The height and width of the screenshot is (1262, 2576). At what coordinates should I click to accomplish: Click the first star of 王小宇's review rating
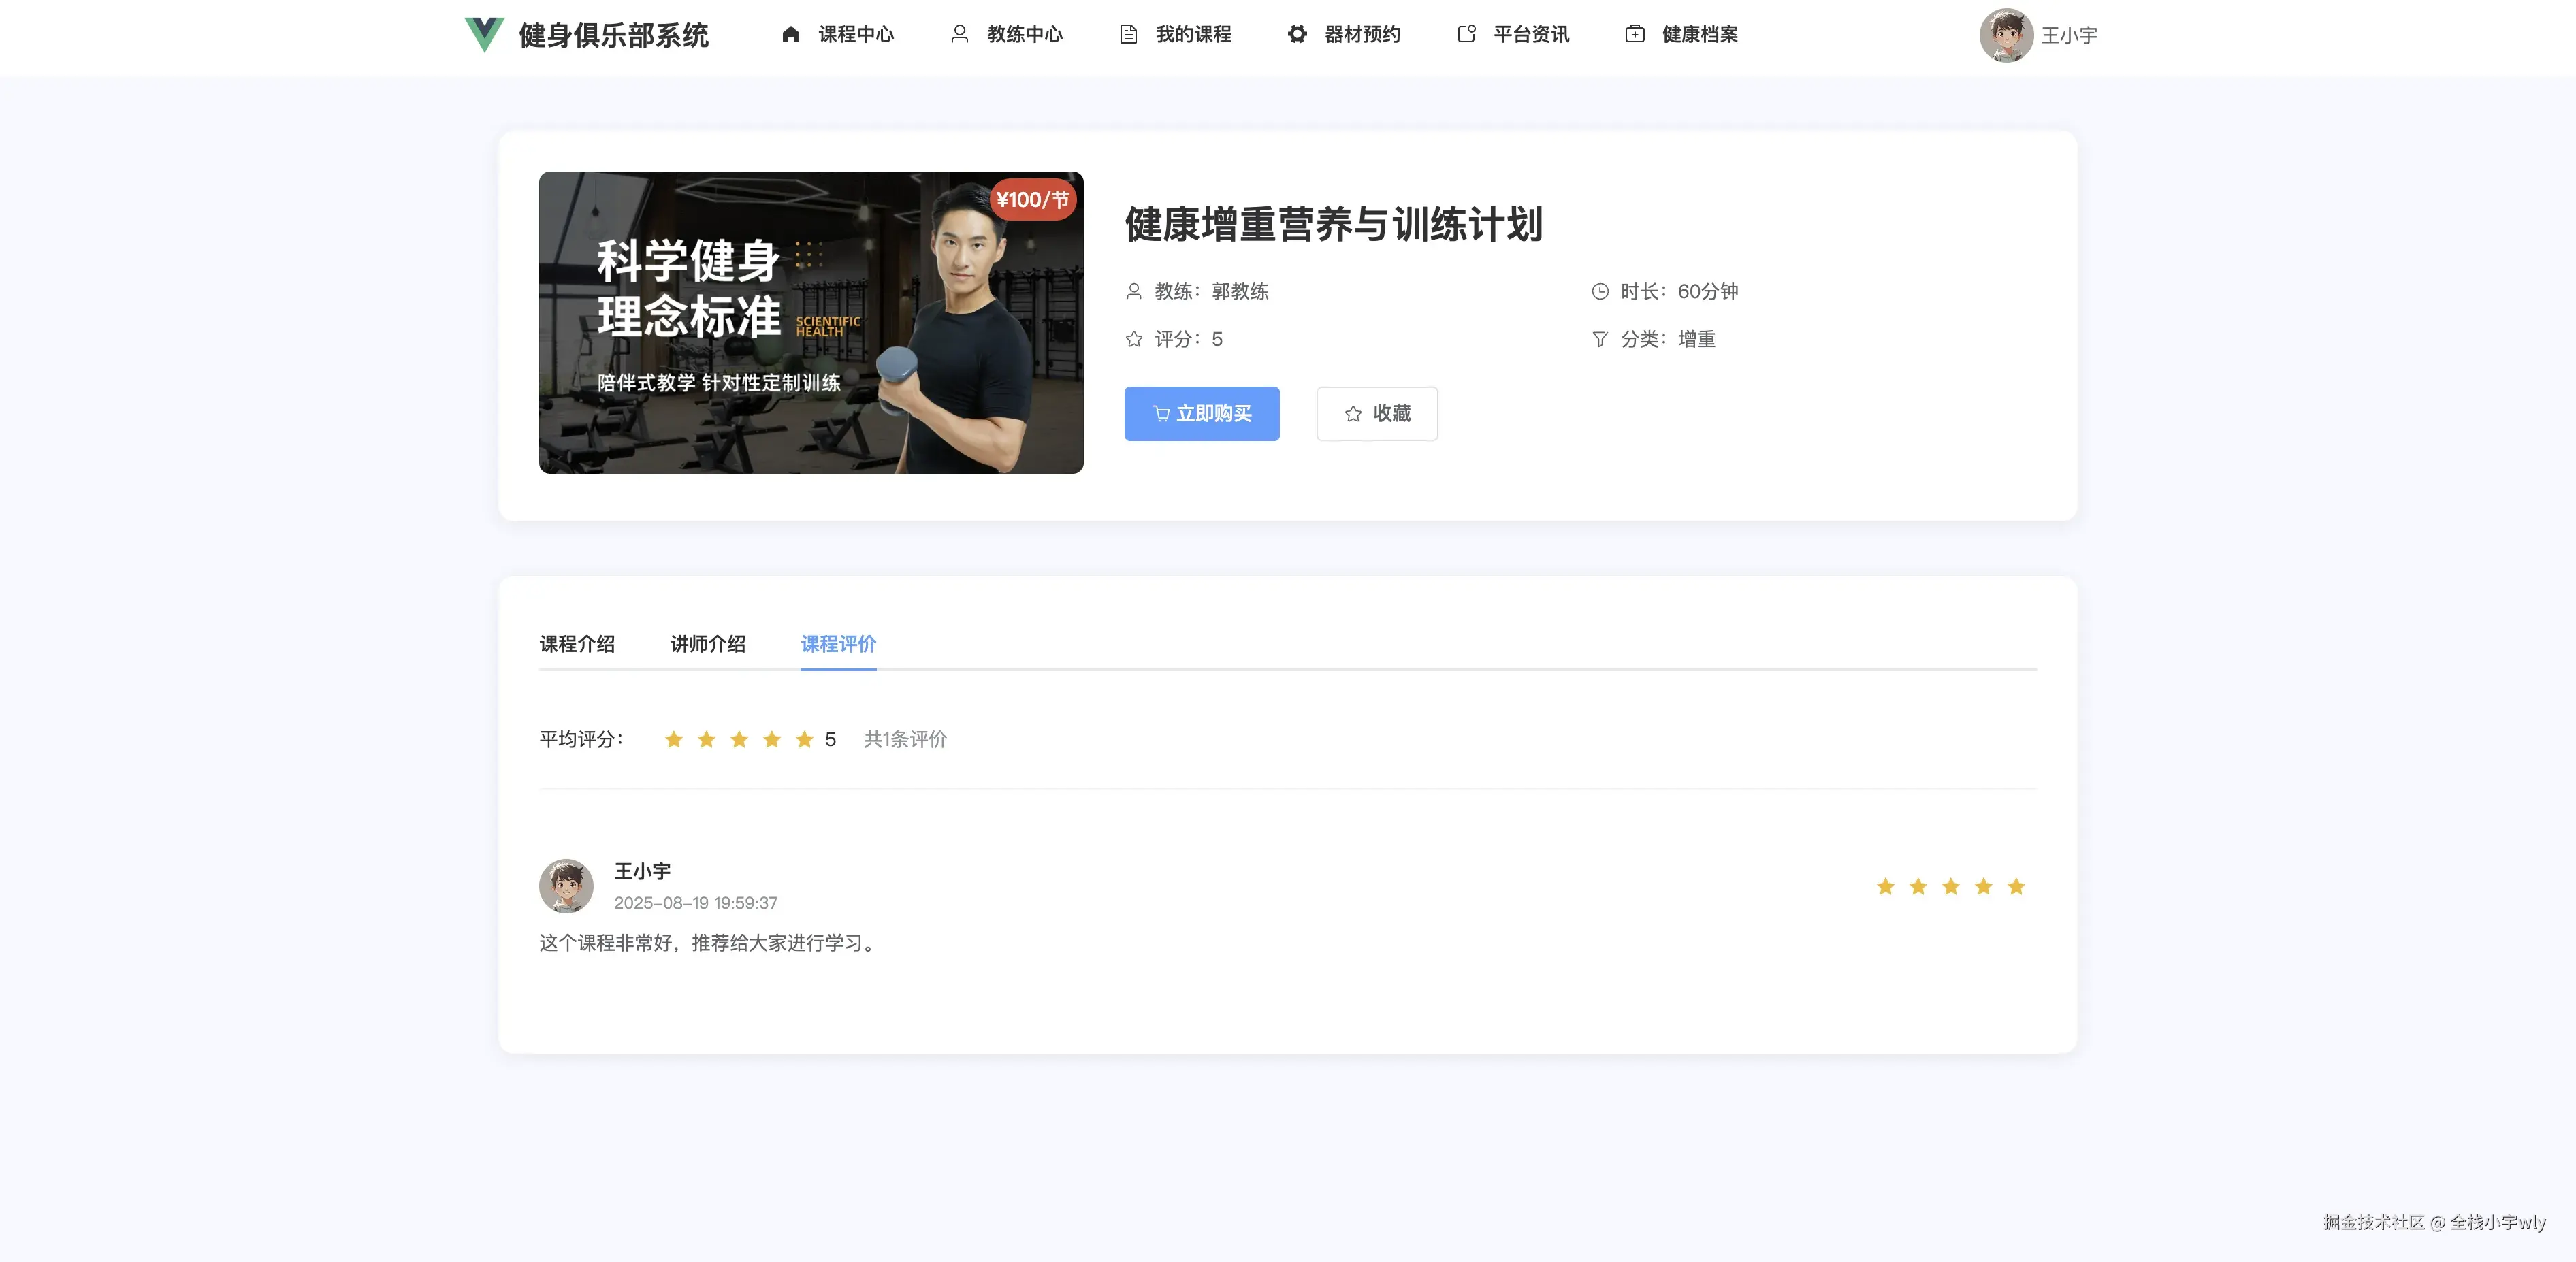(x=1885, y=886)
